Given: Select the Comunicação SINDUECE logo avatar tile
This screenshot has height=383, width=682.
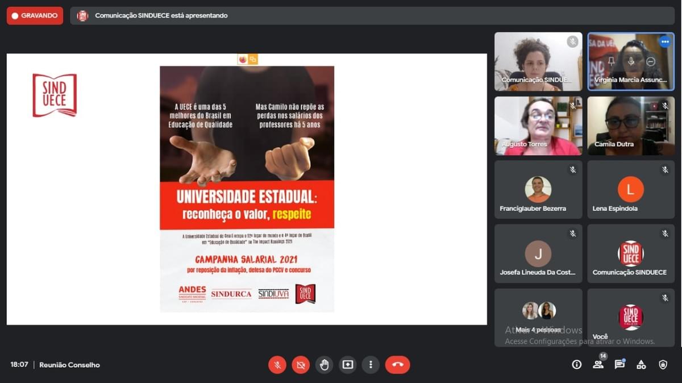Looking at the screenshot, I should point(631,253).
